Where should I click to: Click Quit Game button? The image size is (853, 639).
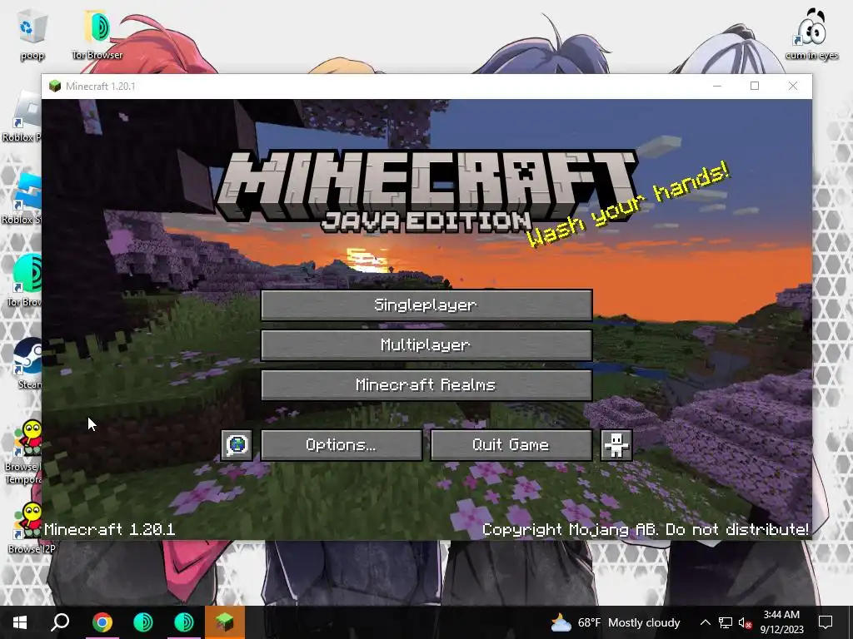[511, 445]
